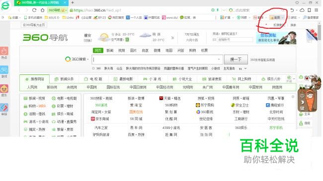Open the 苏宁易购 link
Screen dimensions: 323x181
coord(205,105)
